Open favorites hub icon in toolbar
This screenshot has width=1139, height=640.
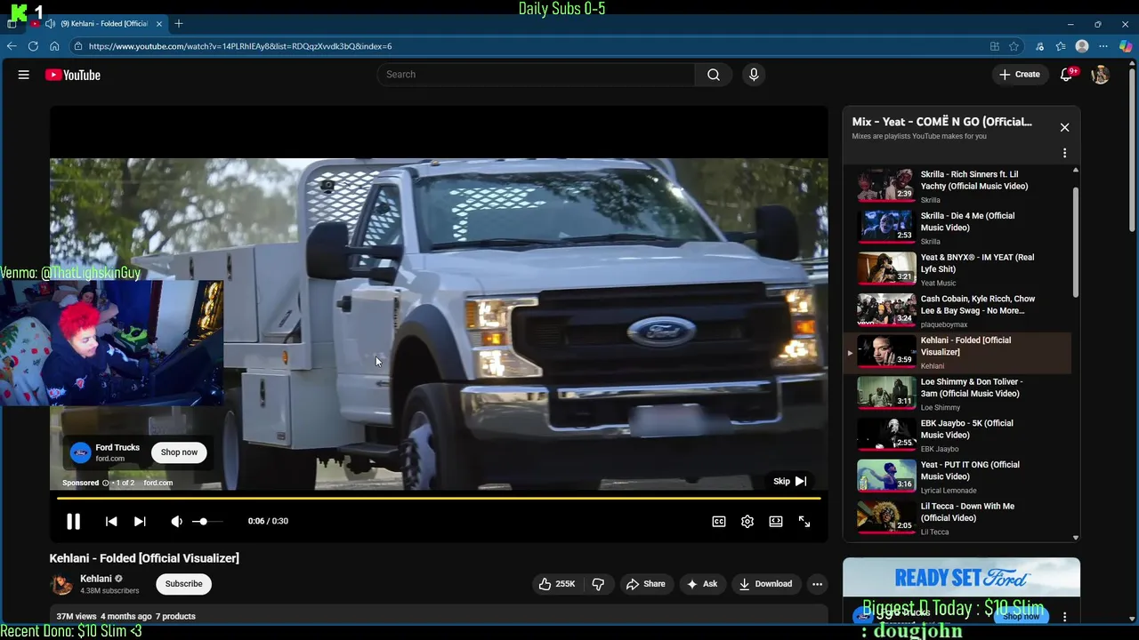[x=1060, y=46]
